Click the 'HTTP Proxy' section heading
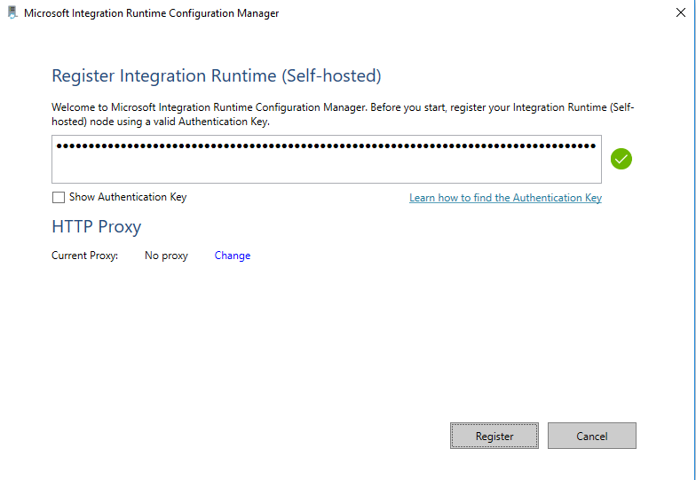The image size is (696, 480). (96, 226)
